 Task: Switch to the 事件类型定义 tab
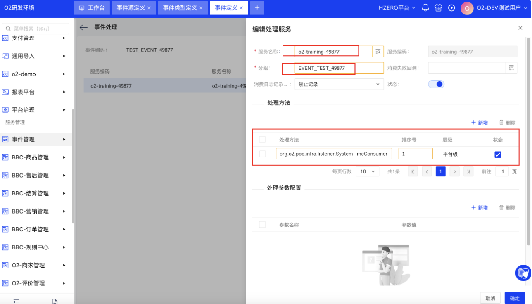coord(180,8)
